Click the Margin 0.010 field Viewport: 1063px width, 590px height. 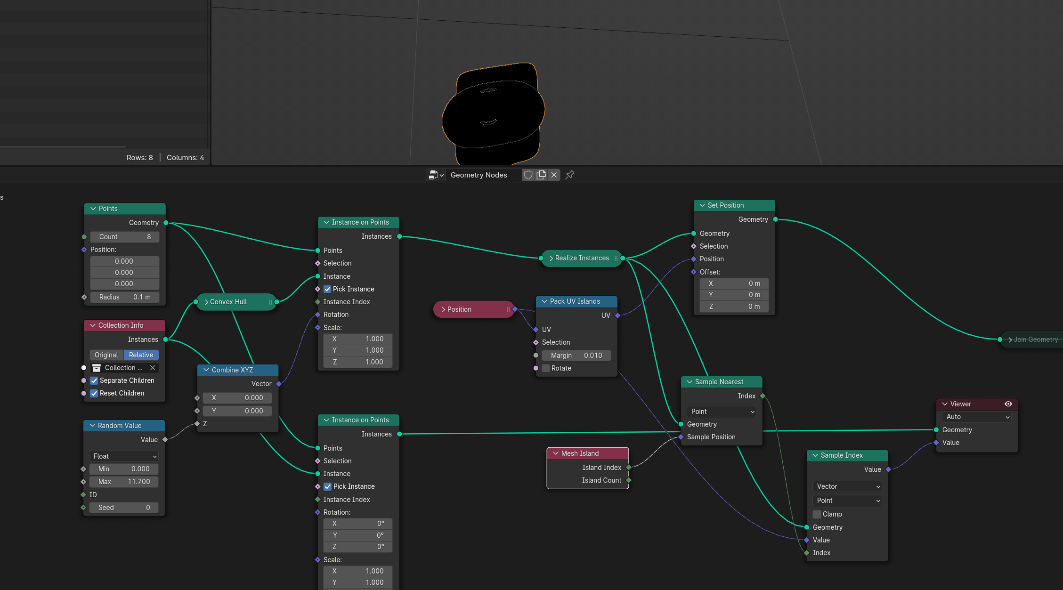576,356
